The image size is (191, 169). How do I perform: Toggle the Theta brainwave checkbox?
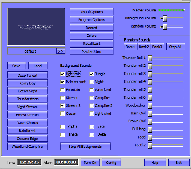[x=62, y=135]
